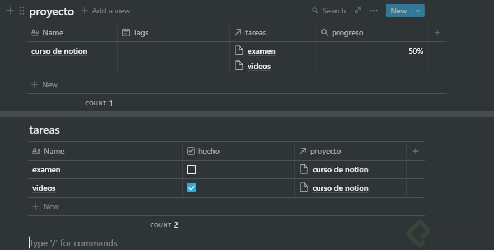Open the videos page in tareas relation
The image size is (494, 250).
click(259, 66)
